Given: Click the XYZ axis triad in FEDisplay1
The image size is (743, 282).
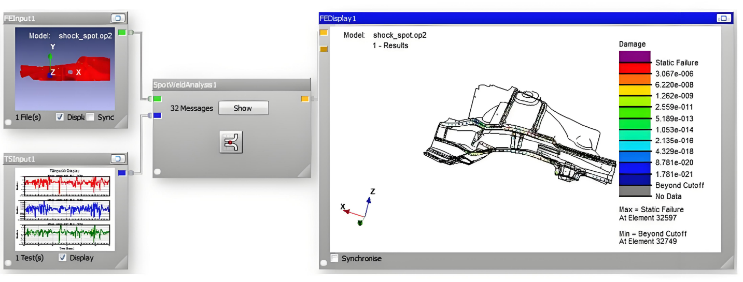Looking at the screenshot, I should point(359,209).
